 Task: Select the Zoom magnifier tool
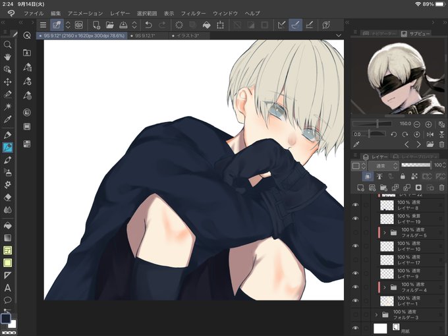[x=7, y=45]
